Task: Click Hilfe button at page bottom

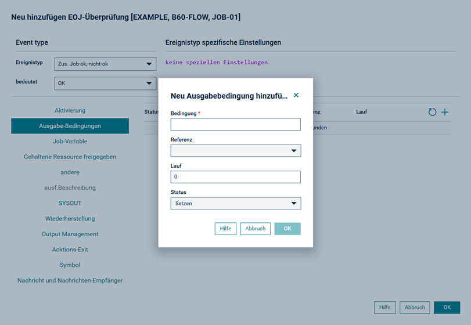Action: coord(385,308)
